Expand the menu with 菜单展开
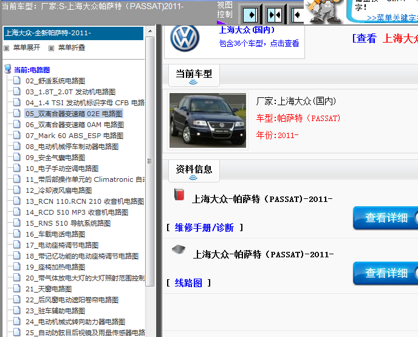The image size is (418, 337). [x=27, y=48]
